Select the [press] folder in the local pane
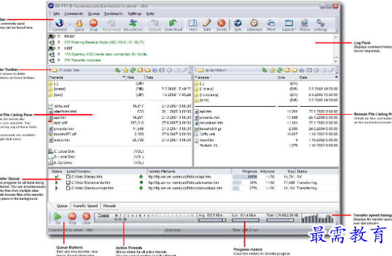This screenshot has width=392, height=256. coord(60,89)
